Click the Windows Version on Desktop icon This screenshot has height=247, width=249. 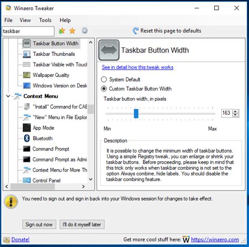(x=27, y=86)
